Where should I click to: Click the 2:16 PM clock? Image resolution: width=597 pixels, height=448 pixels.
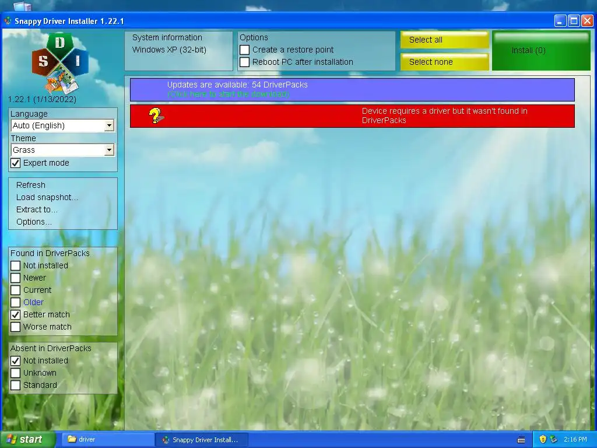tap(575, 439)
